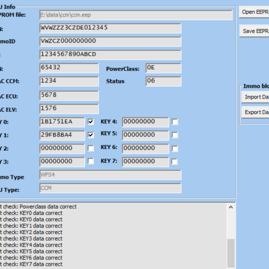The width and height of the screenshot is (269, 269).
Task: Click the Save EEPROM button
Action: pyautogui.click(x=254, y=31)
